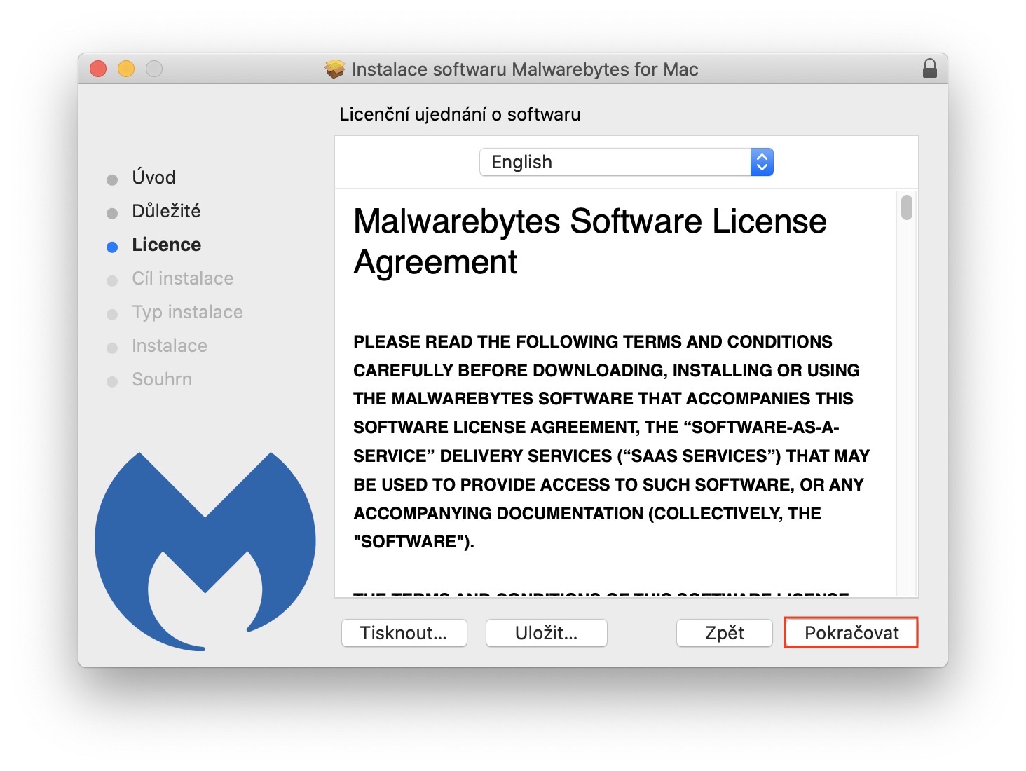Click the window title Instalace softwaru Malwarebytes for Mac
The image size is (1026, 771).
coord(525,69)
